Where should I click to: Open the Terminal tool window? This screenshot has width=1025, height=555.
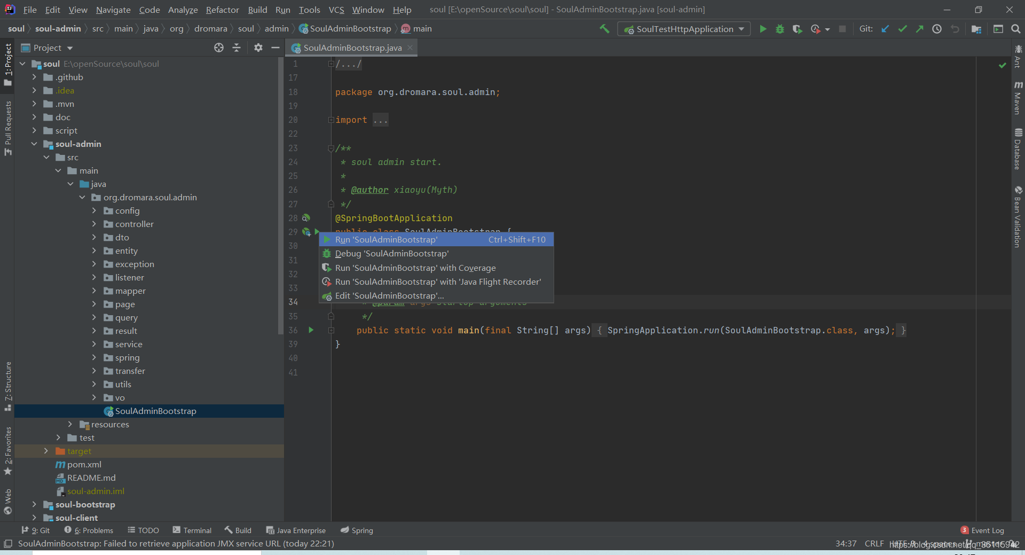192,530
